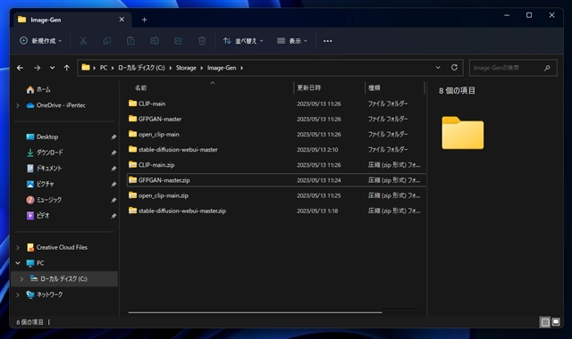This screenshot has width=572, height=339.
Task: Expand OneDrive - iPentec tree node
Action: click(x=18, y=105)
